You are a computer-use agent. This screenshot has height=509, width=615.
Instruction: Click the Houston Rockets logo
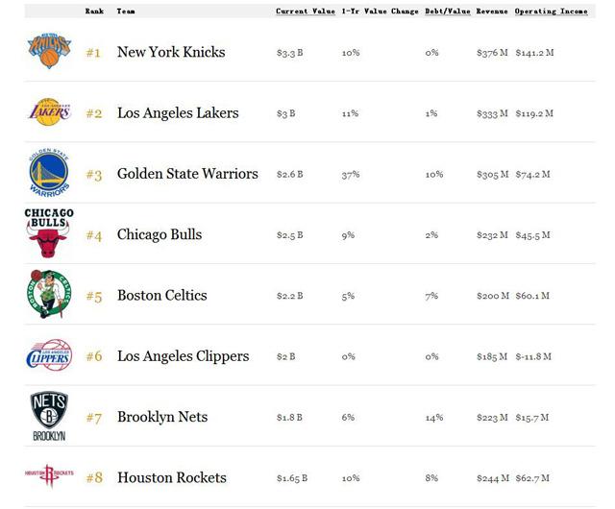48,476
